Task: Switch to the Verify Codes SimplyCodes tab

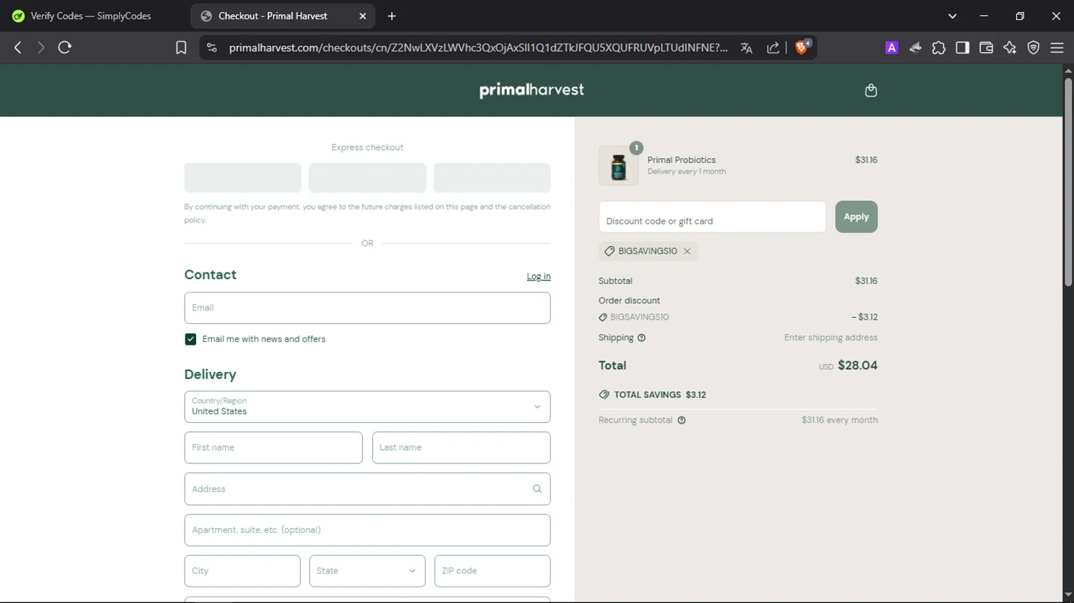Action: coord(92,16)
